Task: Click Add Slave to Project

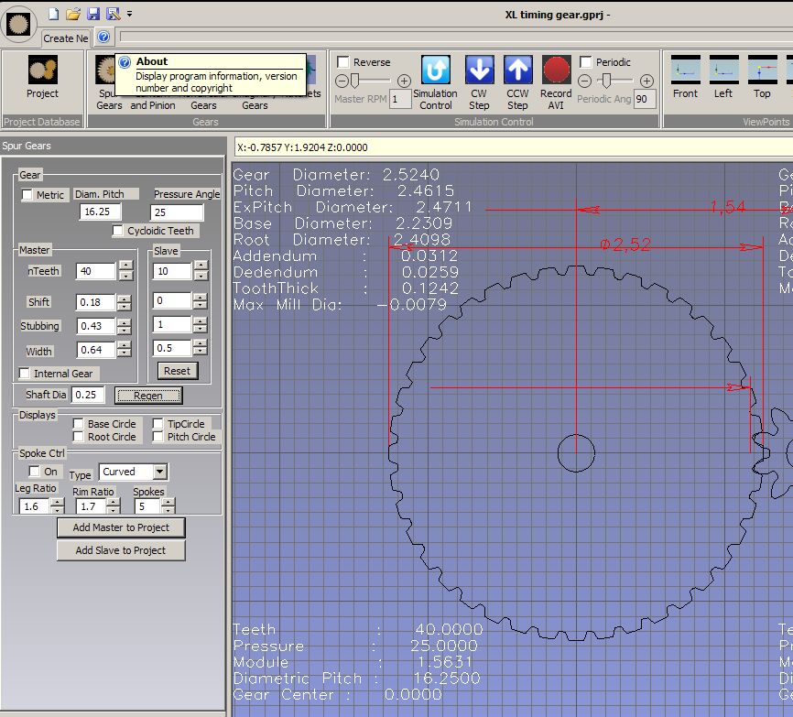Action: pyautogui.click(x=121, y=550)
